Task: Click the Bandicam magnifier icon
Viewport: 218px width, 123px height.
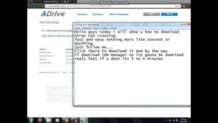Action: (32, 2)
